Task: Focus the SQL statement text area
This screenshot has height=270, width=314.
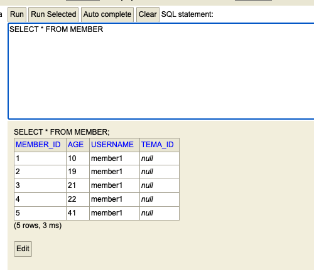Action: click(161, 71)
